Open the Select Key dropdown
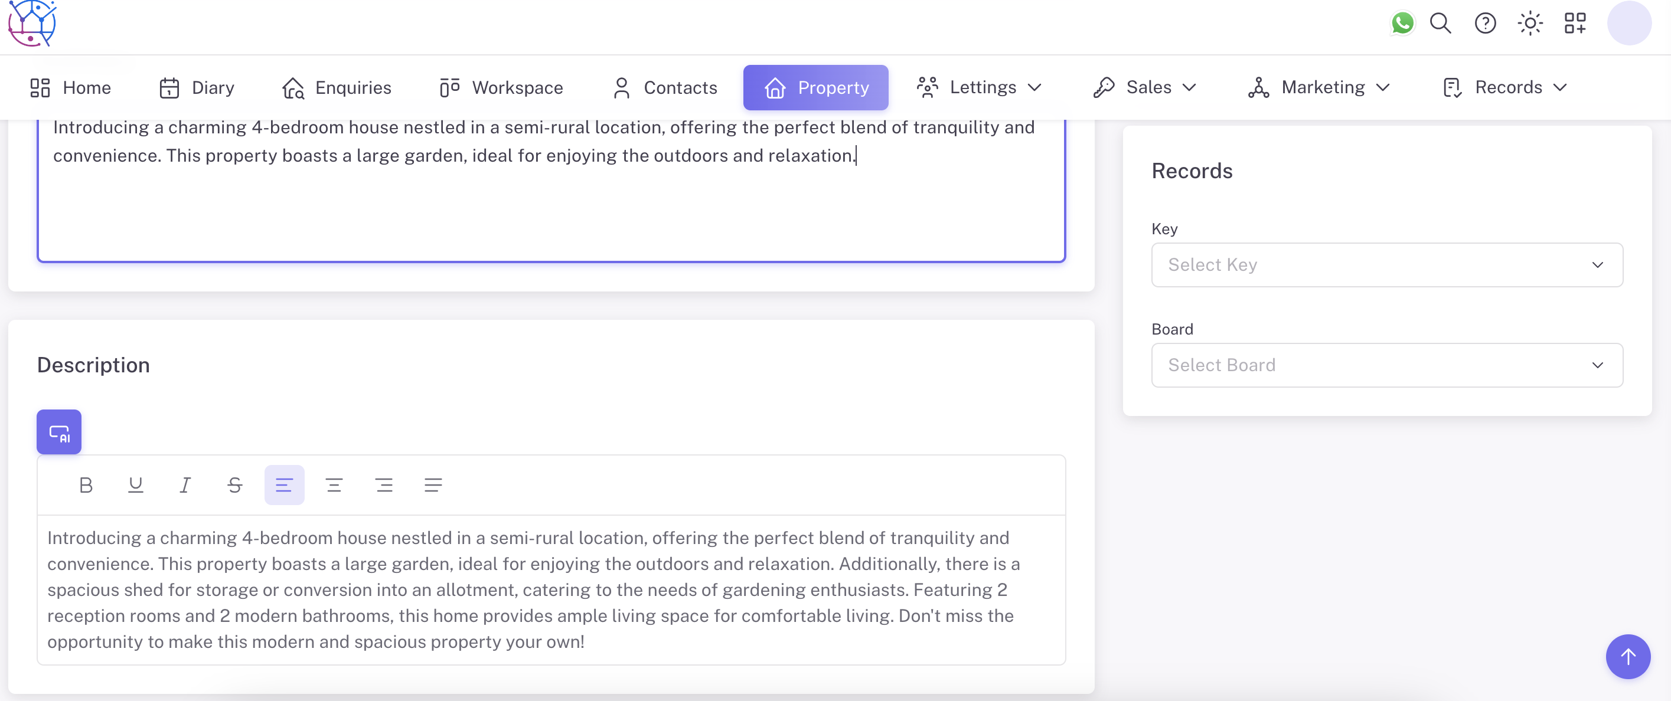The width and height of the screenshot is (1671, 701). coord(1387,264)
